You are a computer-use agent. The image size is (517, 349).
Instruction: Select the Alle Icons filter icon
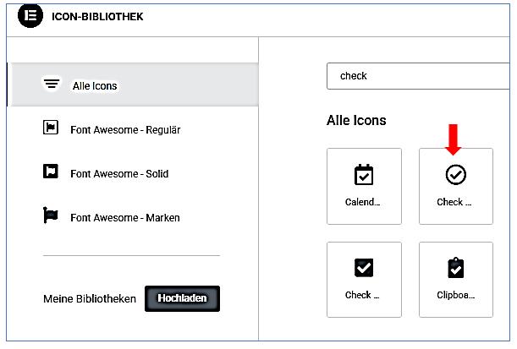52,85
